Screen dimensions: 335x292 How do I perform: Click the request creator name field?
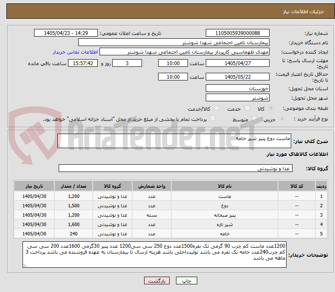[185, 52]
